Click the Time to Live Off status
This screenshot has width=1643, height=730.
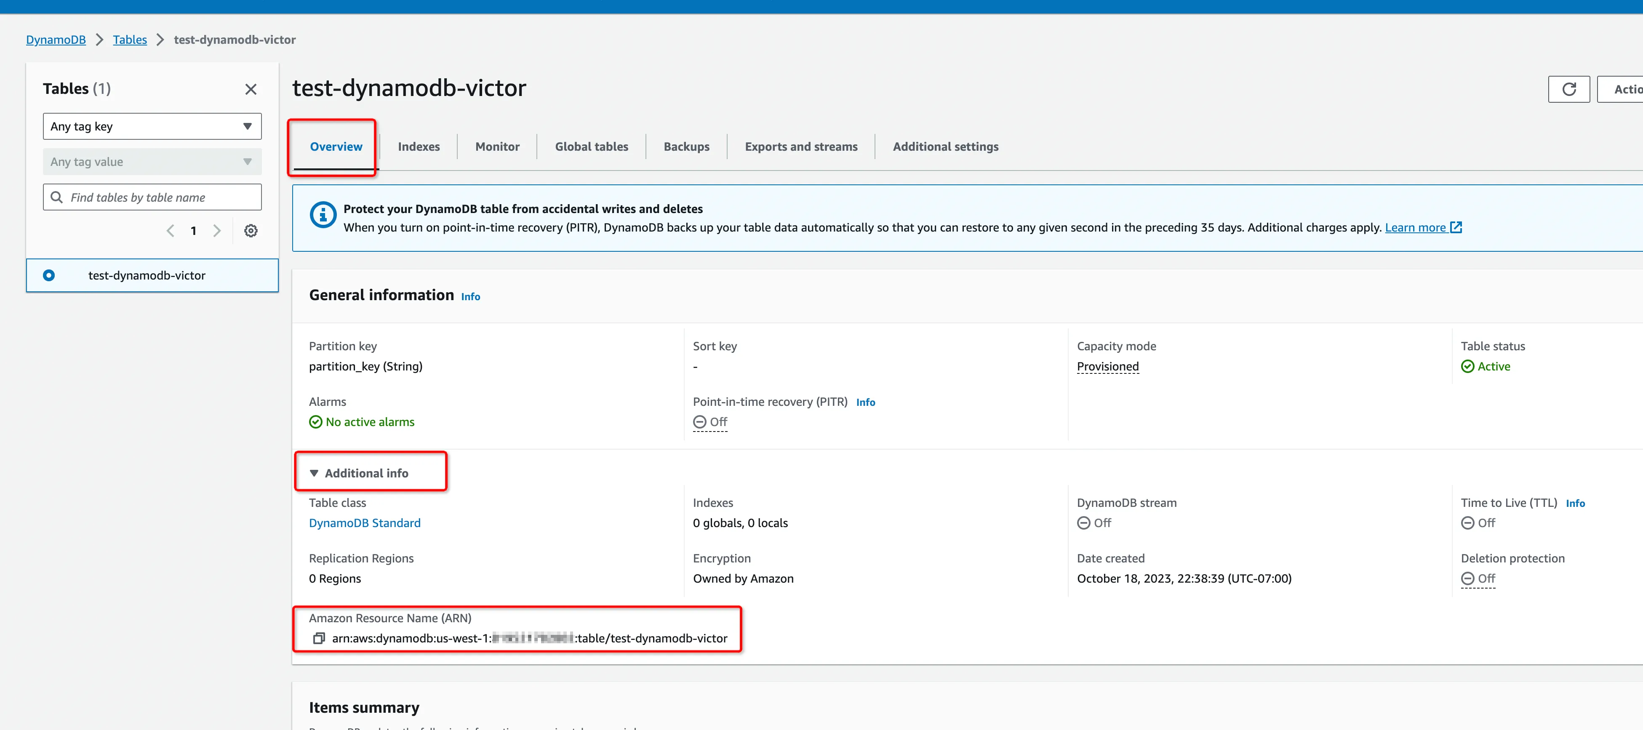(1478, 523)
